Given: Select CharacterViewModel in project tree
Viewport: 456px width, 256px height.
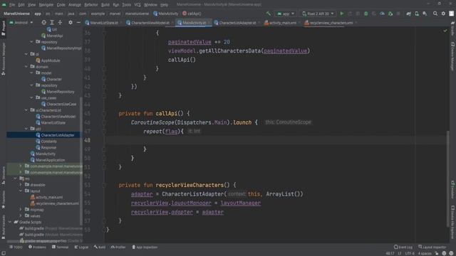Looking at the screenshot, I should tap(58, 117).
